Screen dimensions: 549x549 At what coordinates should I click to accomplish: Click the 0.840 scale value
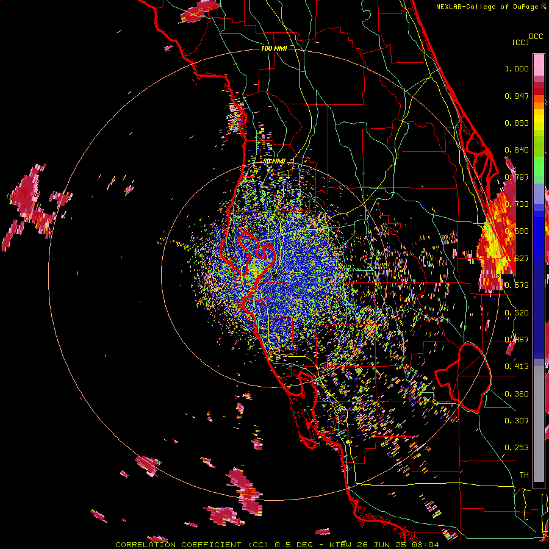(x=517, y=150)
